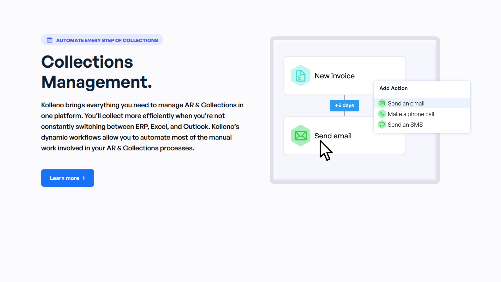Click the Kolleno description paragraph

pos(142,127)
